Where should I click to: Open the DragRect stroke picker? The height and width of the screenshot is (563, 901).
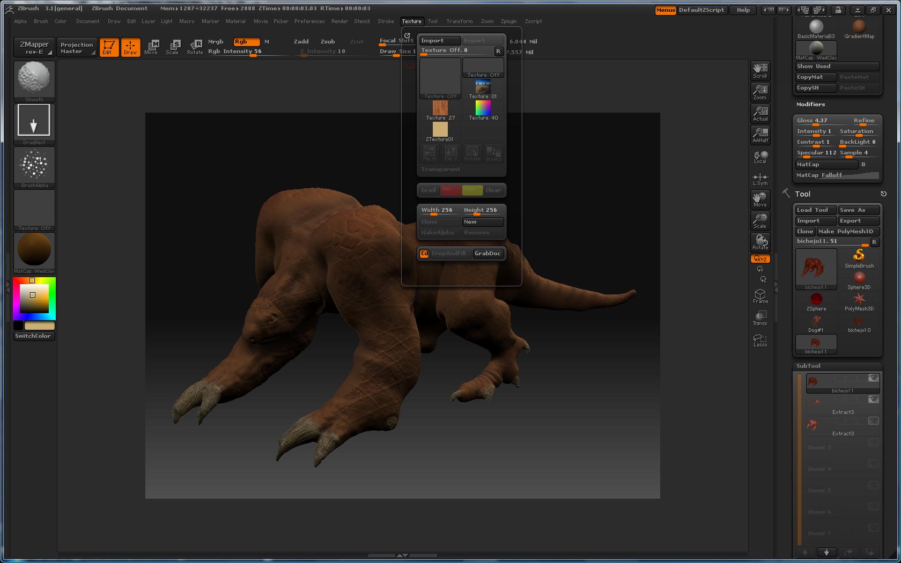[34, 123]
